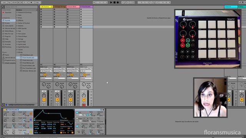
Task: Click the highlighted clip slot in track 4
Action: click(86, 27)
